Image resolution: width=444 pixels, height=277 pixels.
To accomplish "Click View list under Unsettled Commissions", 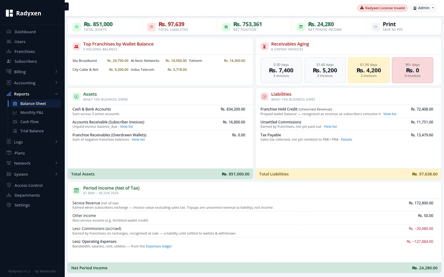I will [330, 126].
